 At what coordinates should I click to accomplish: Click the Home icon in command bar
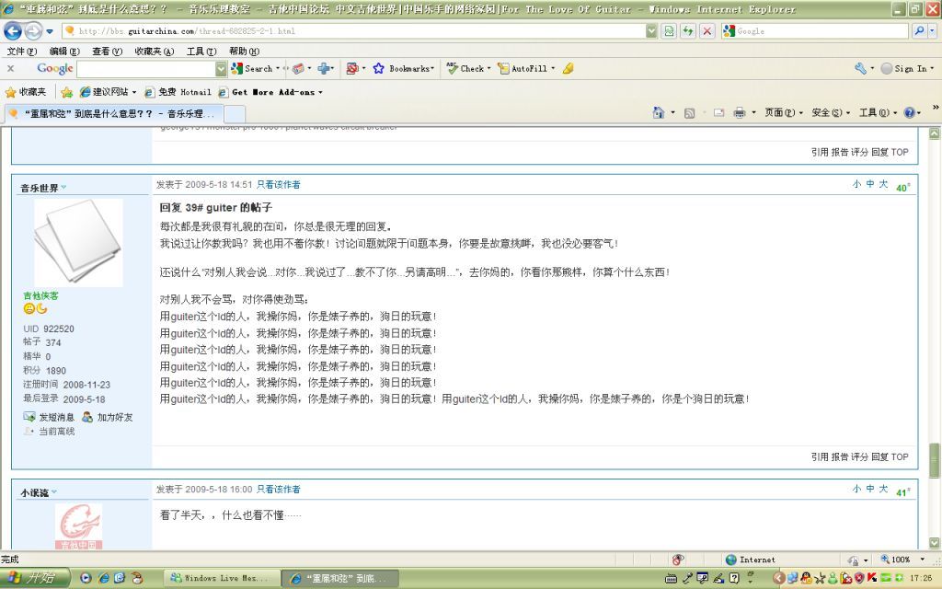[659, 112]
